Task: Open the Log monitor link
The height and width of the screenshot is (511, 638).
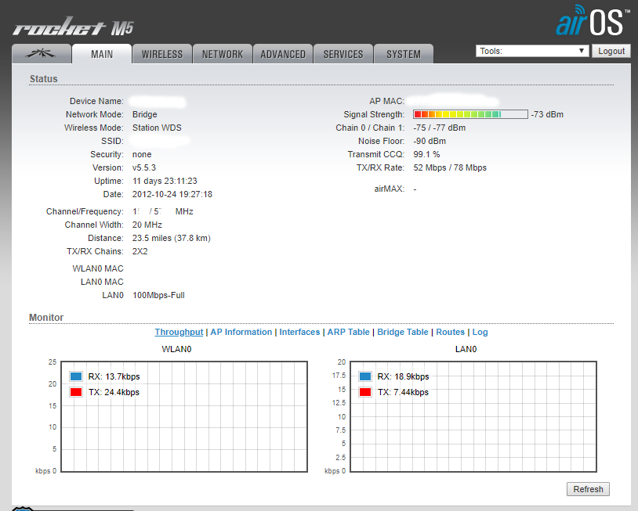Action: point(480,332)
